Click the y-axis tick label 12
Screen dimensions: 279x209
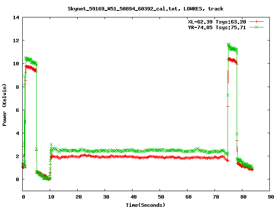(16, 40)
